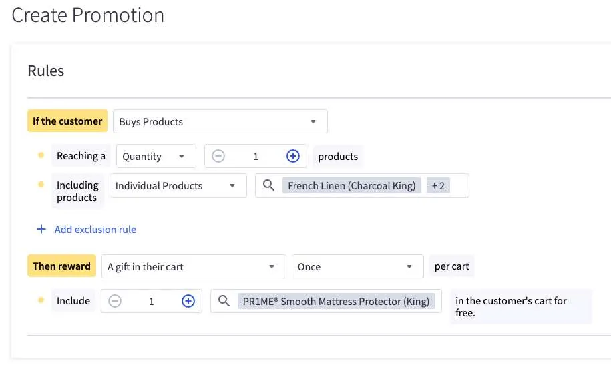Click the quantity input showing 1
The width and height of the screenshot is (611, 391).
click(x=255, y=155)
